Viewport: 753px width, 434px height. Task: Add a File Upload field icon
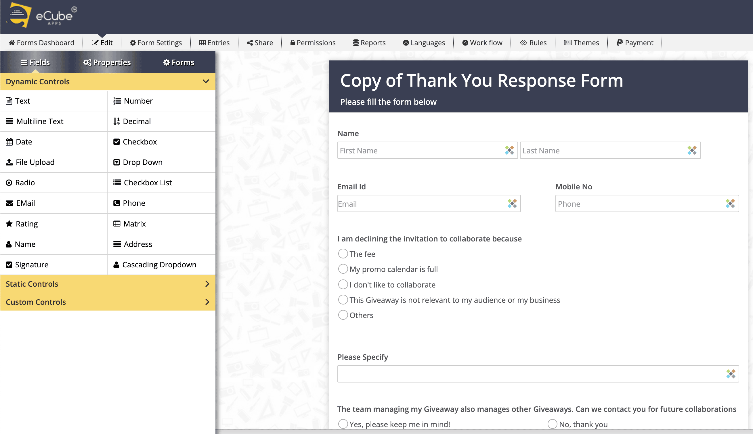click(x=9, y=162)
